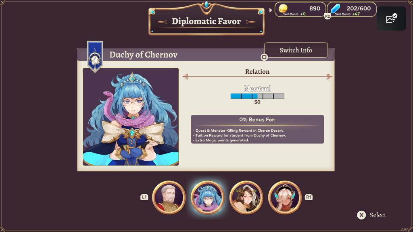This screenshot has height=232, width=413.
Task: Click the blue magic crystal icon
Action: tap(335, 8)
